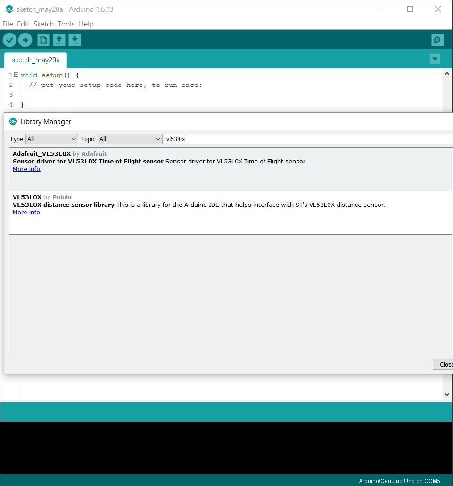
Task: Click the editor scrollbar up arrow
Action: click(447, 74)
